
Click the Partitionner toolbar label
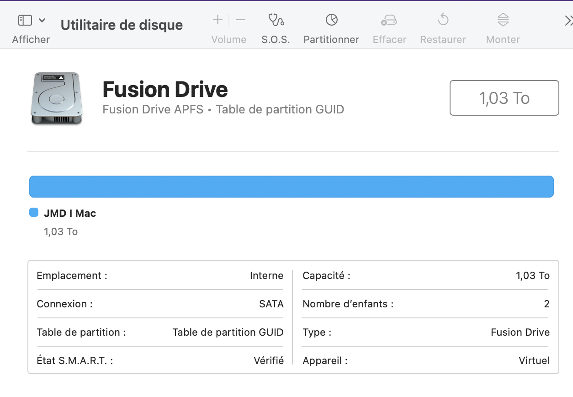(x=331, y=39)
